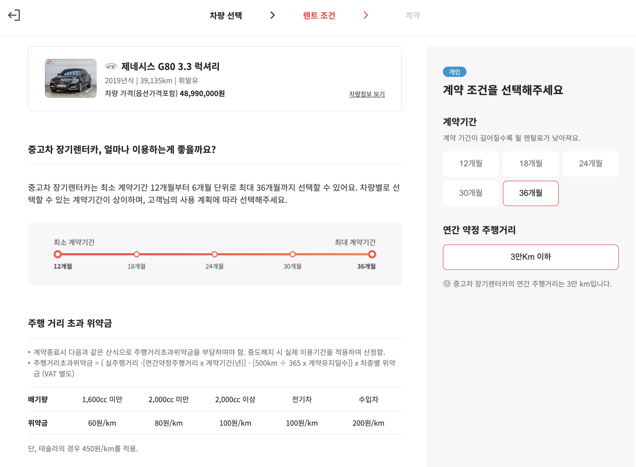Select the 24개월 contract period
The width and height of the screenshot is (636, 467).
[590, 164]
